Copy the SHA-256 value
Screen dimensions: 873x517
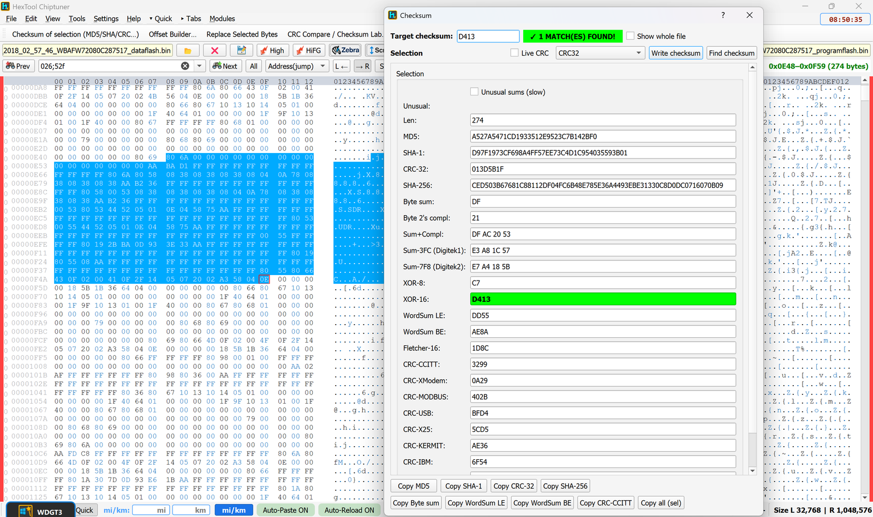pyautogui.click(x=565, y=485)
